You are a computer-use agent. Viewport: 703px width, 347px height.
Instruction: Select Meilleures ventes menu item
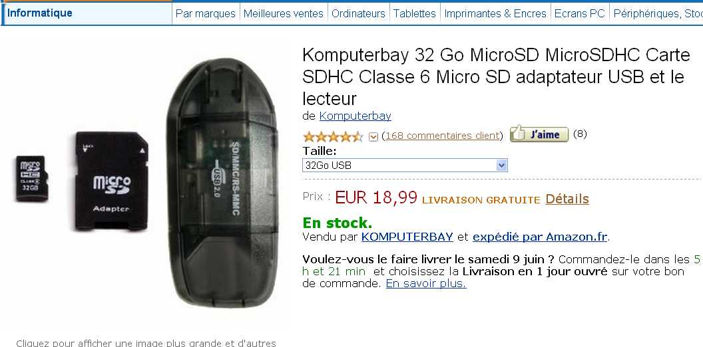tap(284, 13)
